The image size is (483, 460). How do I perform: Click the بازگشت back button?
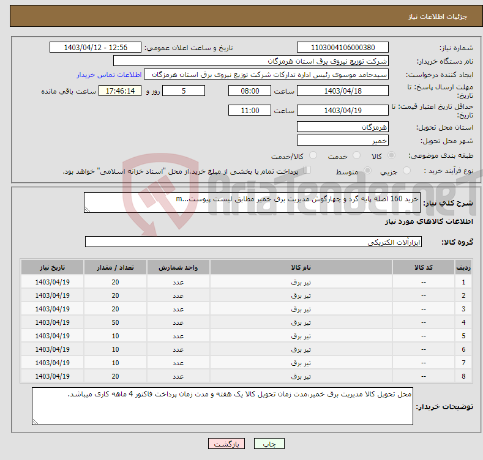(x=227, y=443)
